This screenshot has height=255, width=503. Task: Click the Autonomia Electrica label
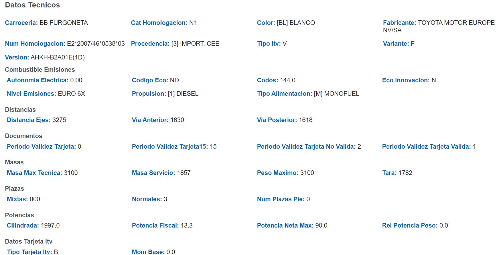pyautogui.click(x=38, y=80)
